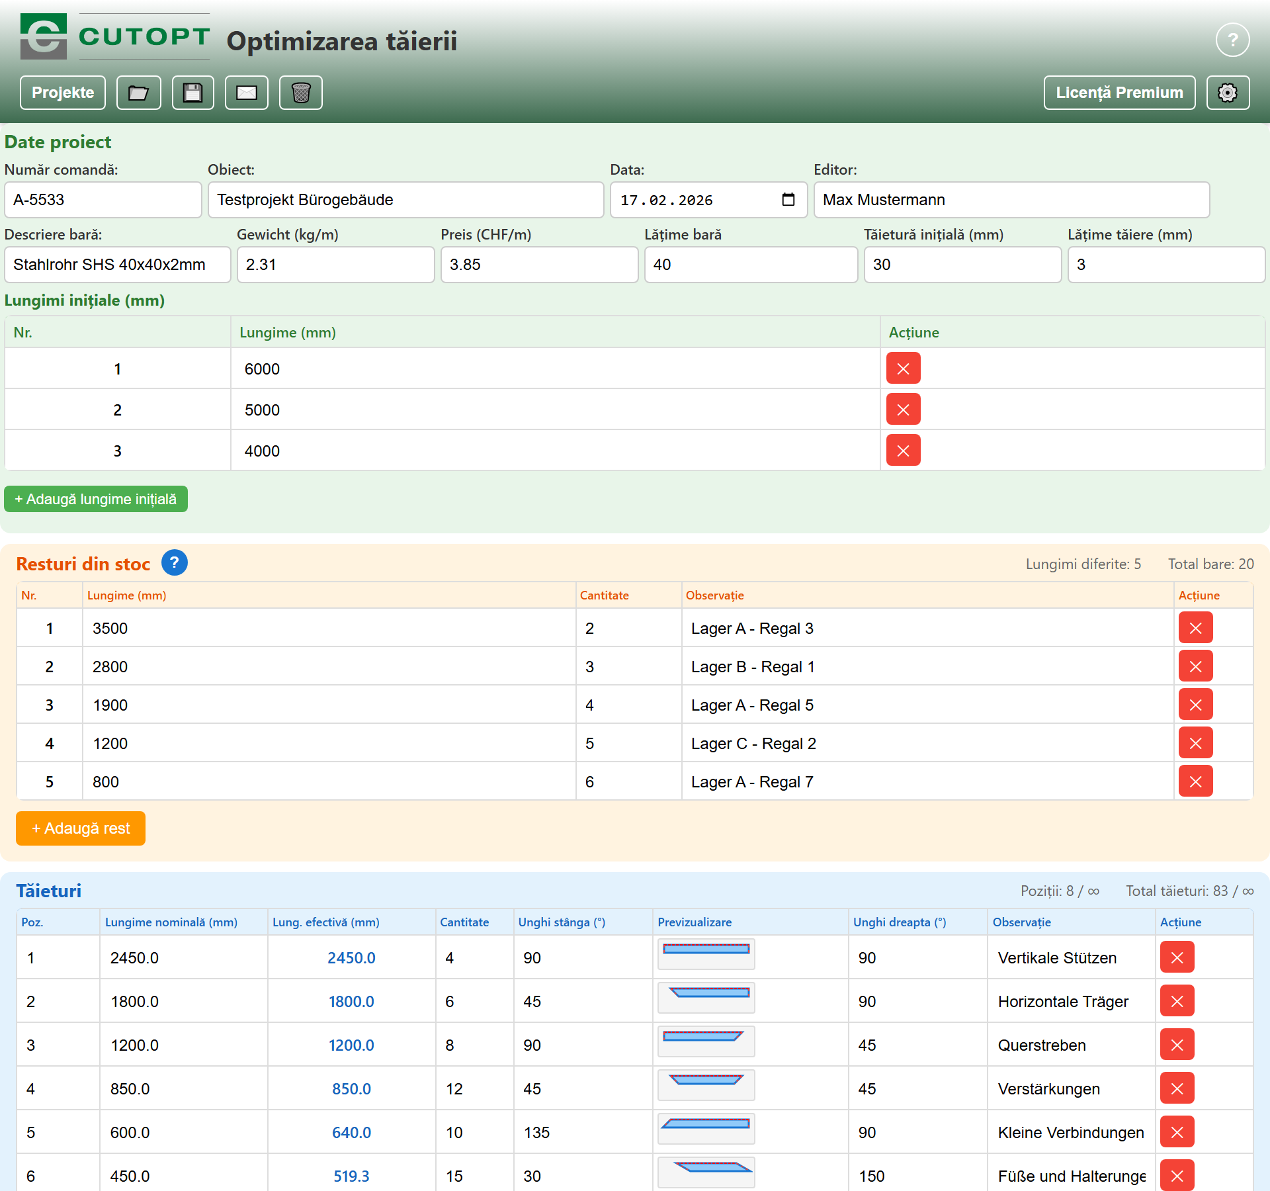Click the Preis field 3.85
Viewport: 1270px width, 1191px height.
[x=540, y=265]
